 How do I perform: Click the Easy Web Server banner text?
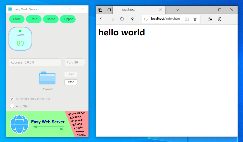(48, 122)
